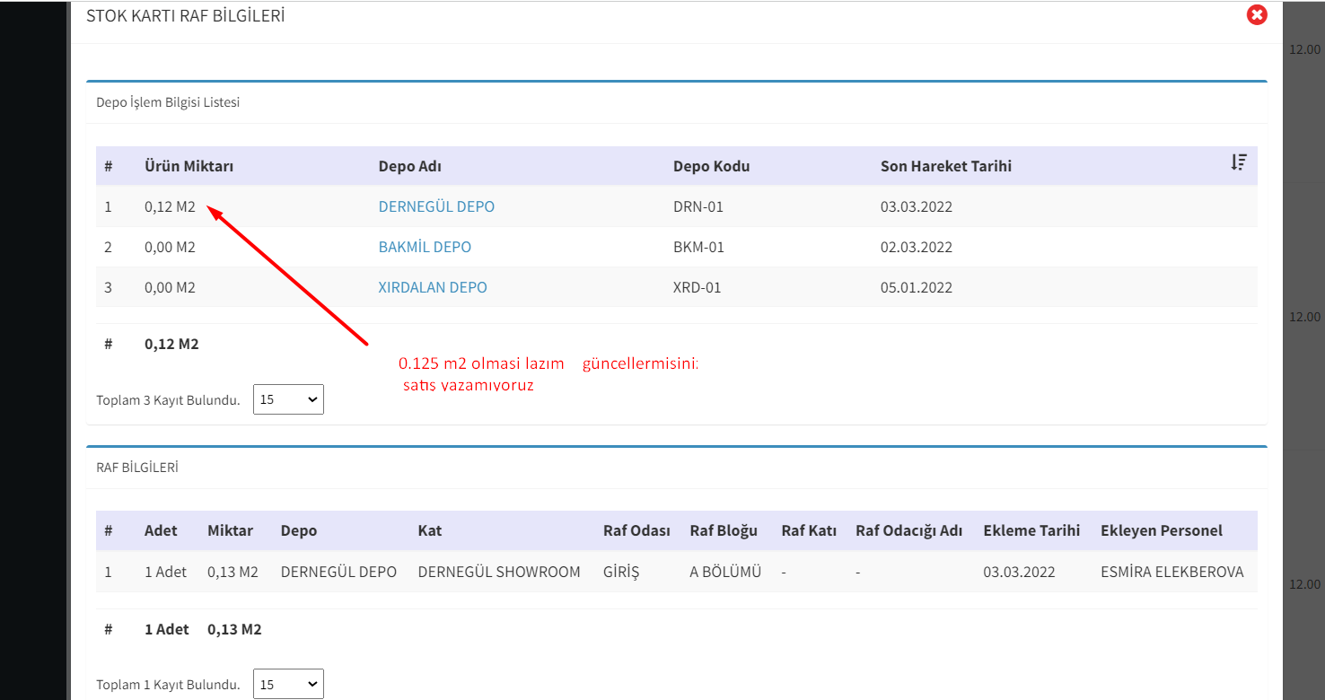Open the DERNEGÜL DEPO link
Image resolution: width=1325 pixels, height=700 pixels.
point(436,206)
